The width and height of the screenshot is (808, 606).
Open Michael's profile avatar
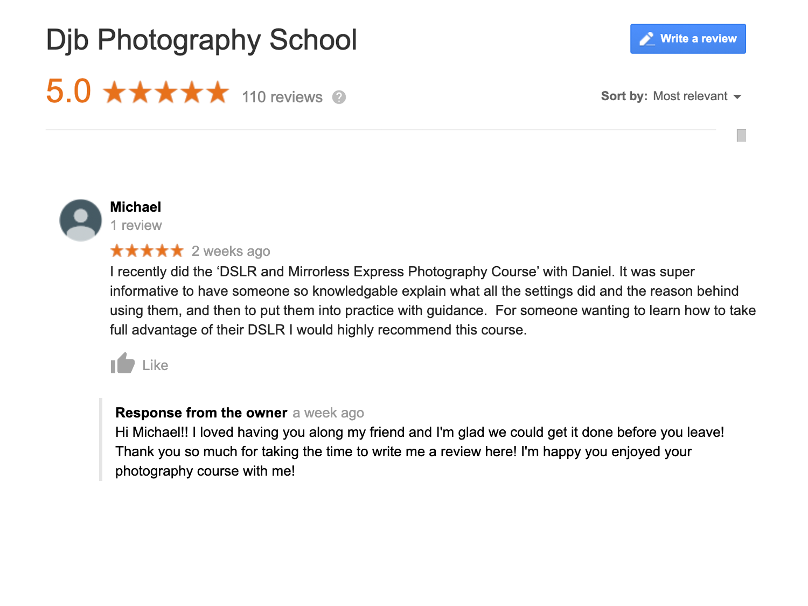(81, 220)
